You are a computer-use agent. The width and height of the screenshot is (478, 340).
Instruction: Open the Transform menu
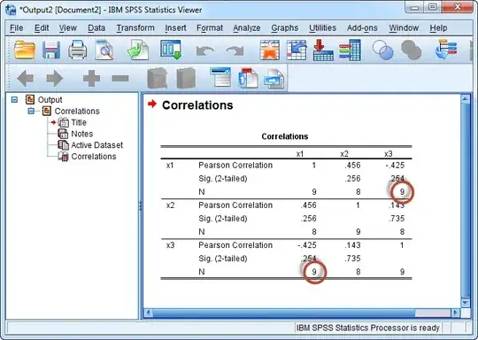(x=135, y=28)
